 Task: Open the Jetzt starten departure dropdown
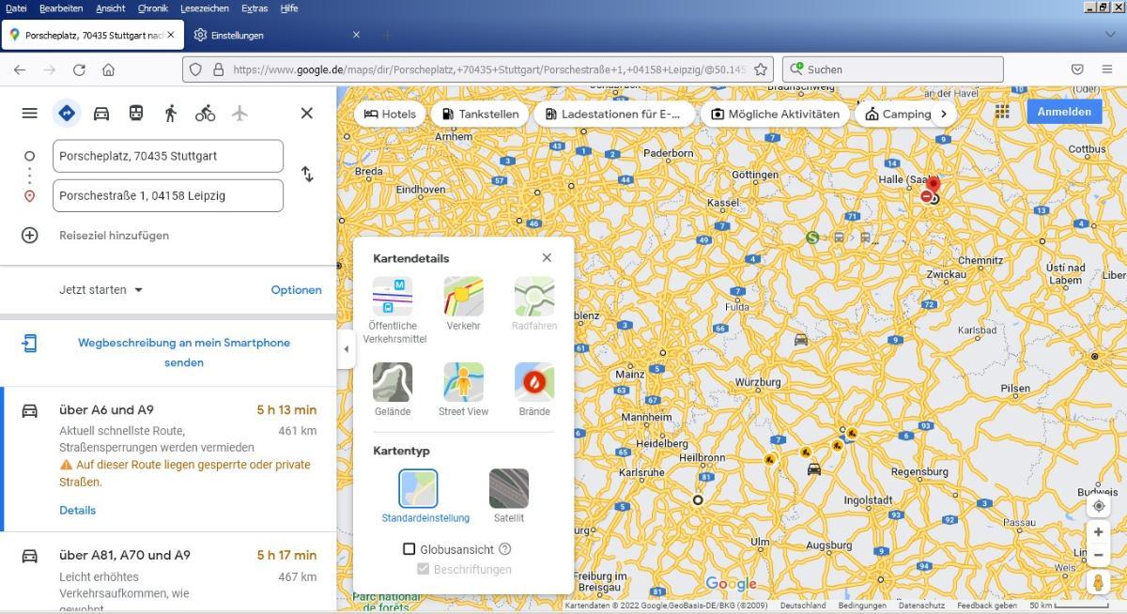coord(101,290)
